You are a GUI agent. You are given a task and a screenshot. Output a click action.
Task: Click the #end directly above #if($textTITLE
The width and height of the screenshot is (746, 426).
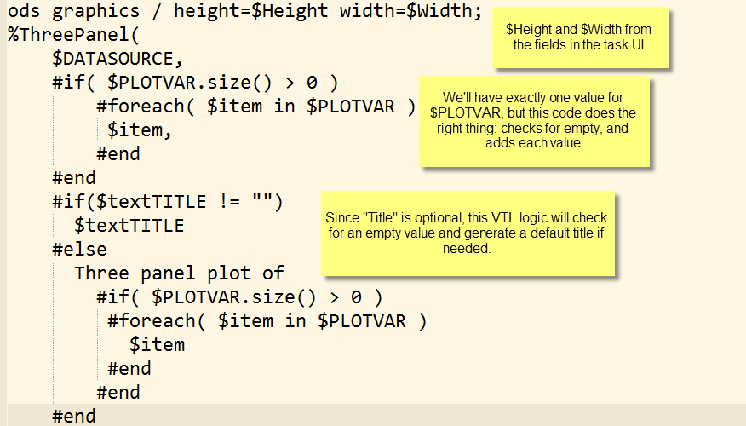74,178
